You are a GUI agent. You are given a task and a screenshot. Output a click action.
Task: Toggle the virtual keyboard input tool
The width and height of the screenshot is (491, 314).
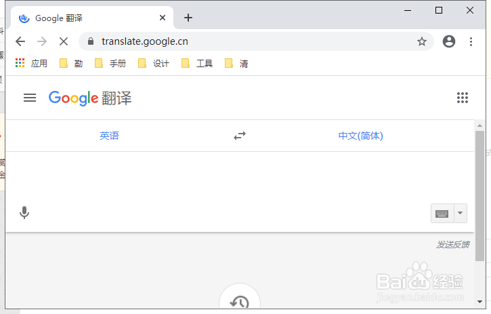(x=442, y=214)
